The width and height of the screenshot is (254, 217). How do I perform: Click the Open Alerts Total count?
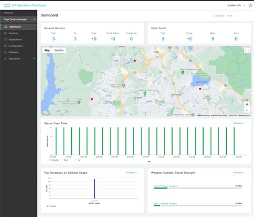point(163,39)
